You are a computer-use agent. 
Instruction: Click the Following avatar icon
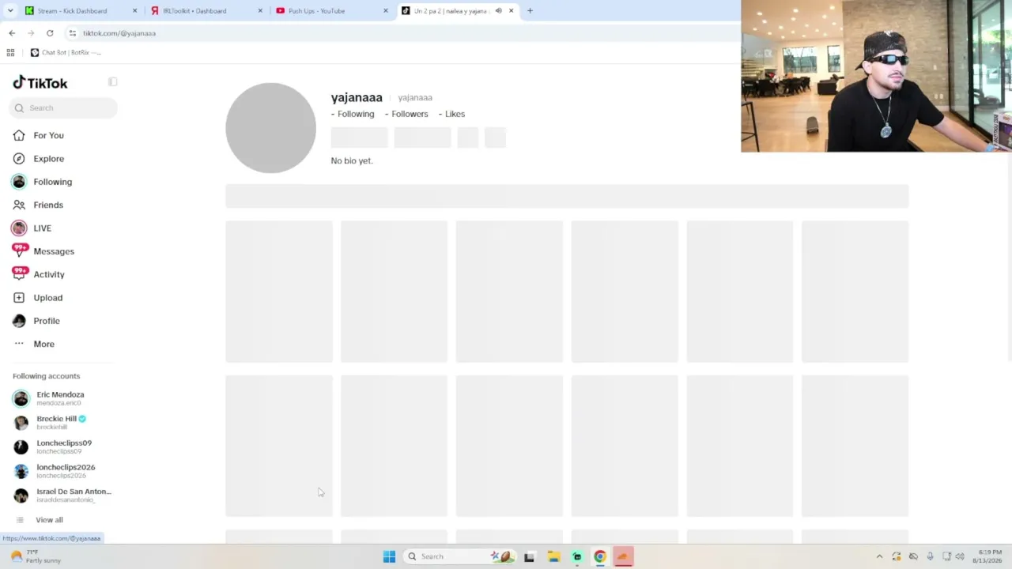pos(19,182)
